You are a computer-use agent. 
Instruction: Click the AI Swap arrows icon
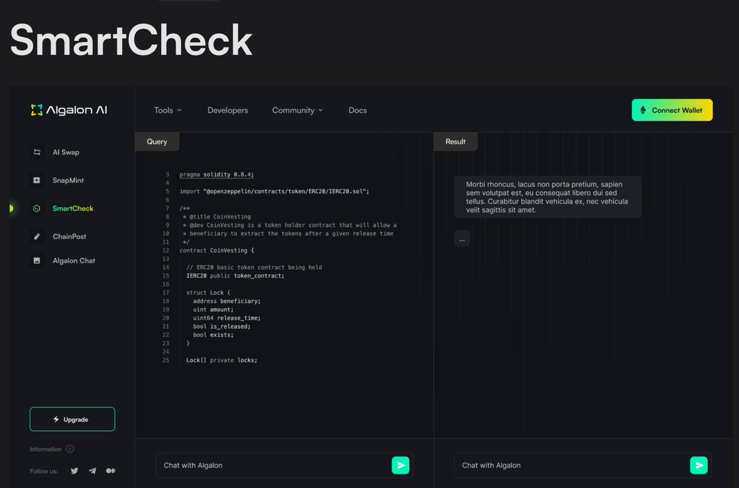pos(37,152)
